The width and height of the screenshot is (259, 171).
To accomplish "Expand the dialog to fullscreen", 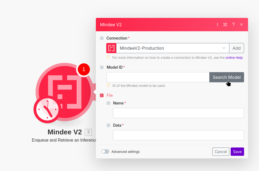I will [225, 24].
